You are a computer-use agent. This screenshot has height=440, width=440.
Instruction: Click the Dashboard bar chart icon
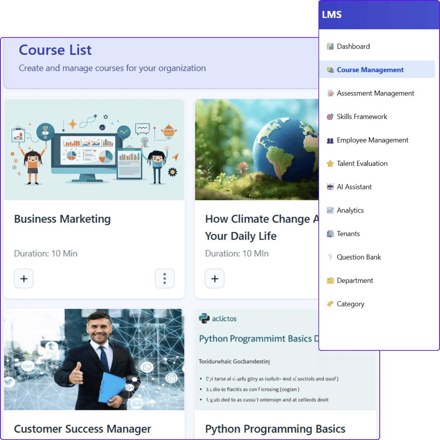[330, 46]
